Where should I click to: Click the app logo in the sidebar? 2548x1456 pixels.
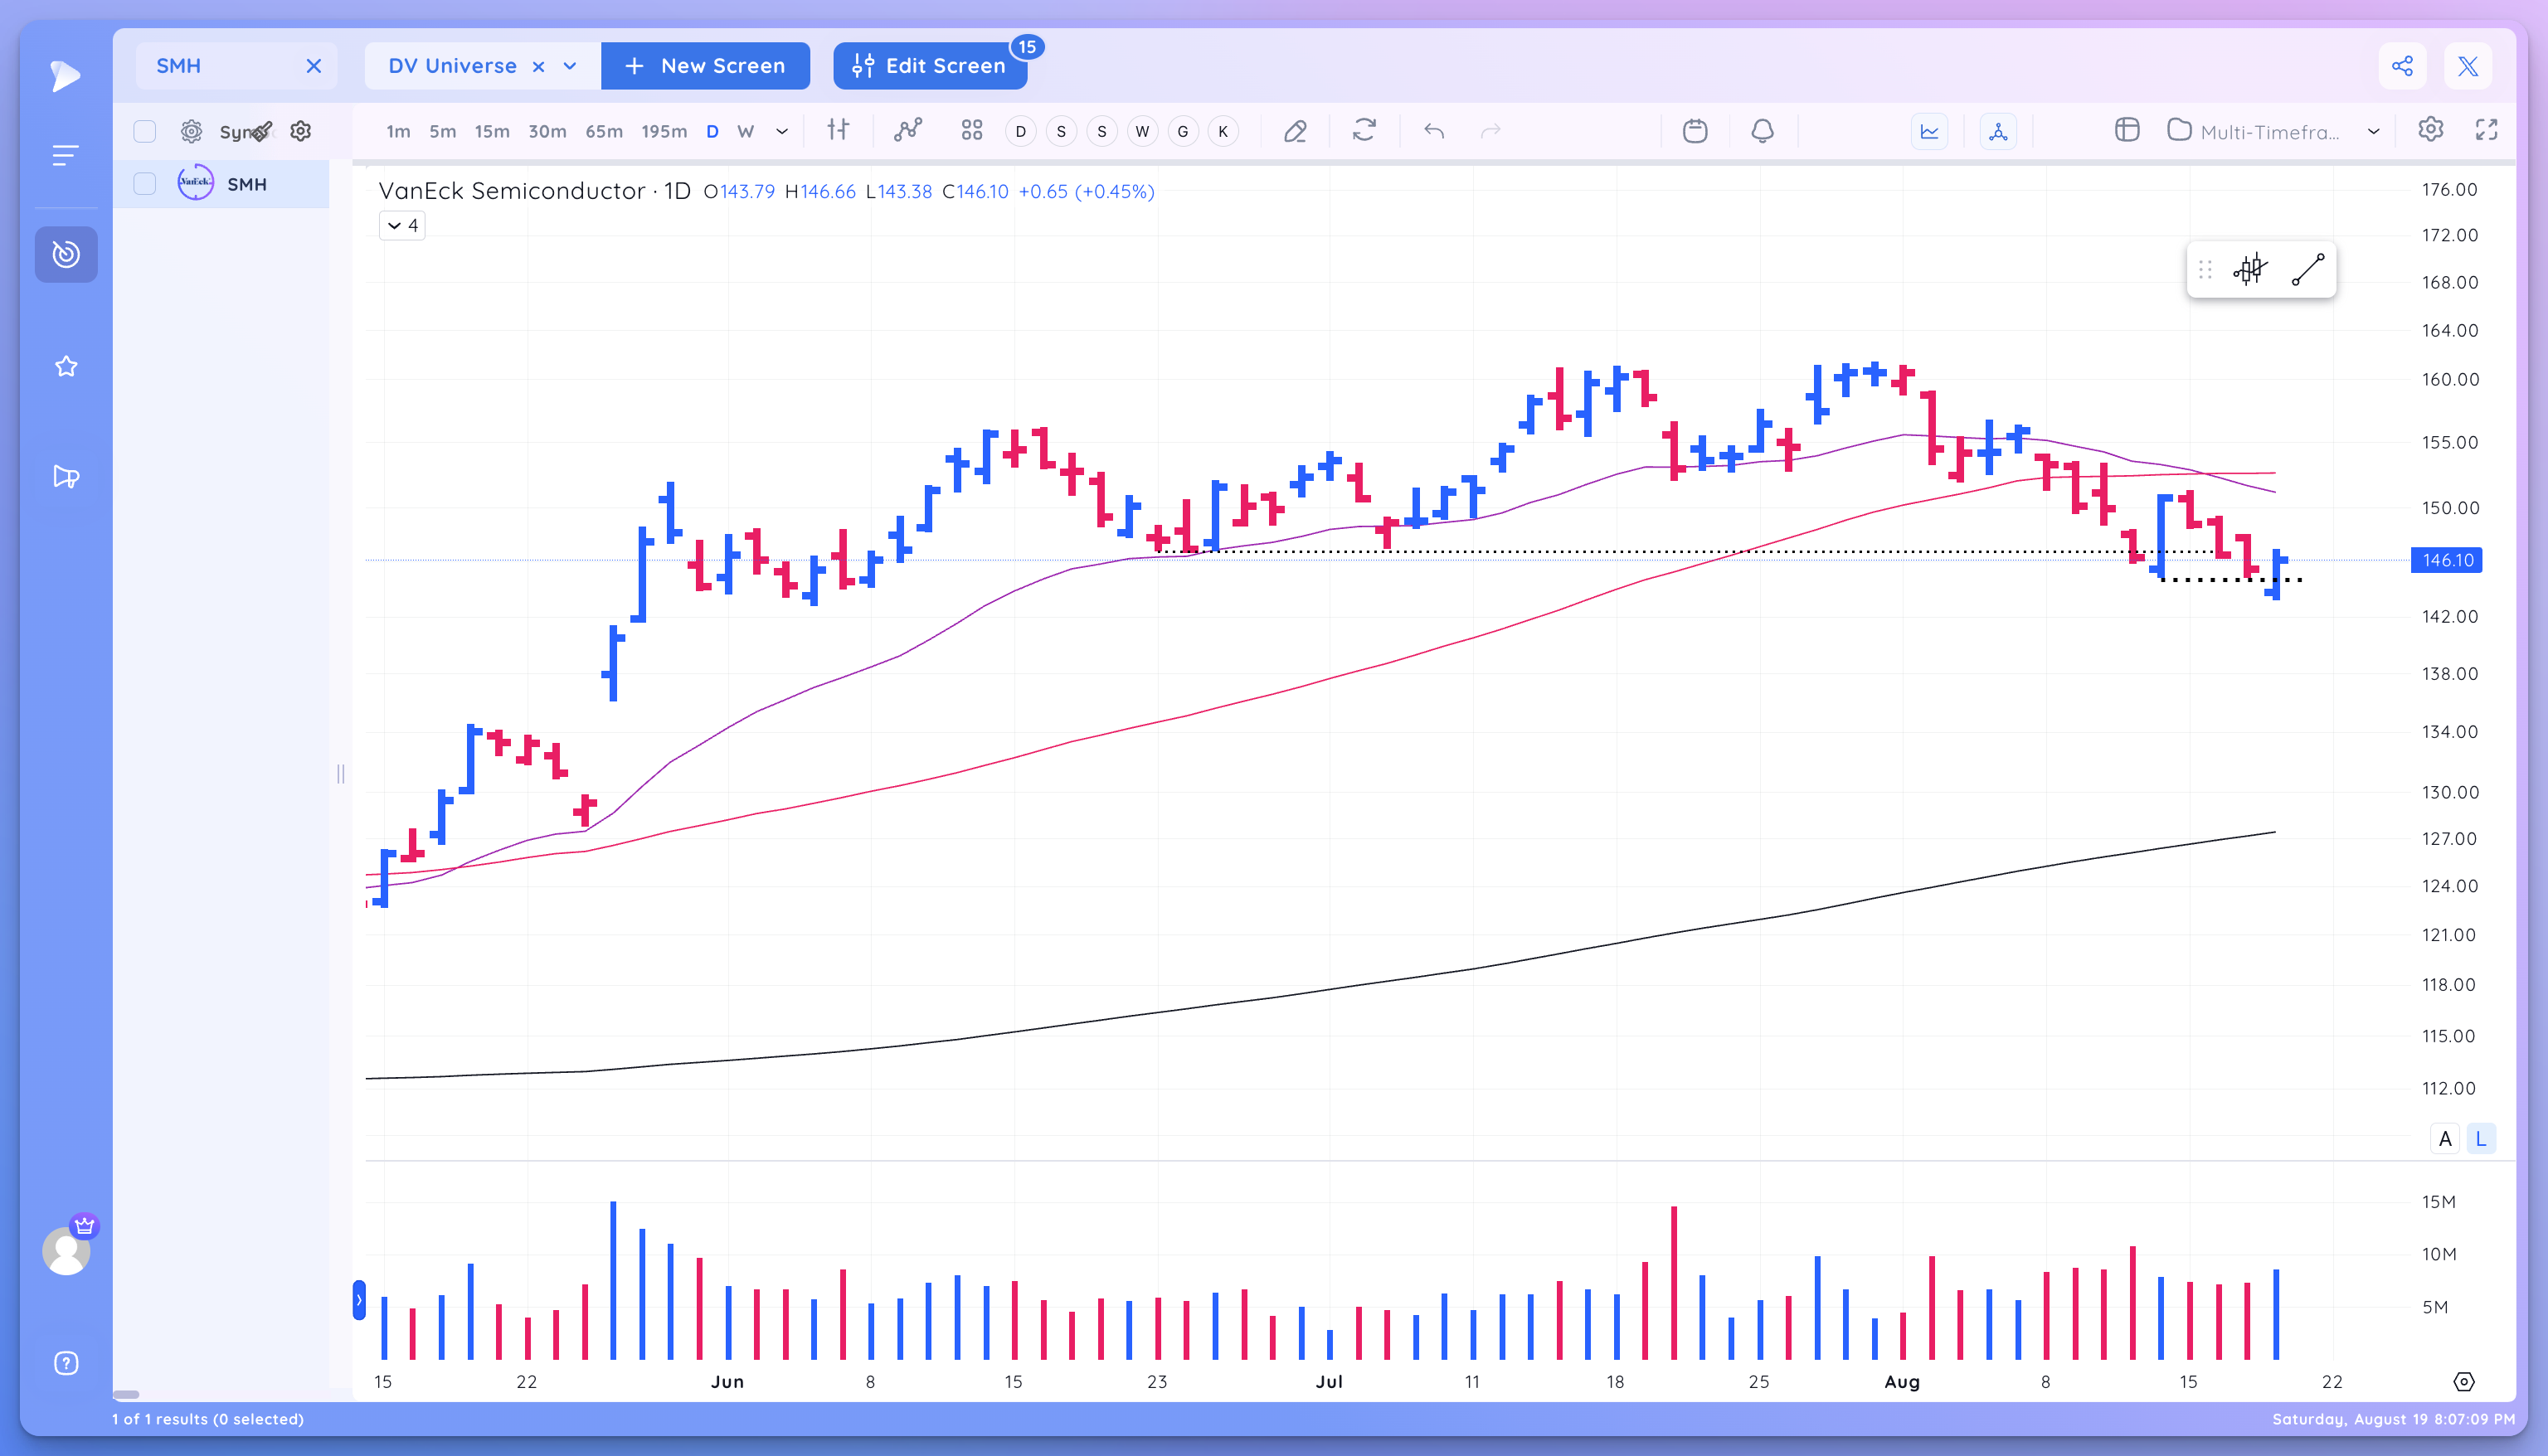click(x=65, y=76)
